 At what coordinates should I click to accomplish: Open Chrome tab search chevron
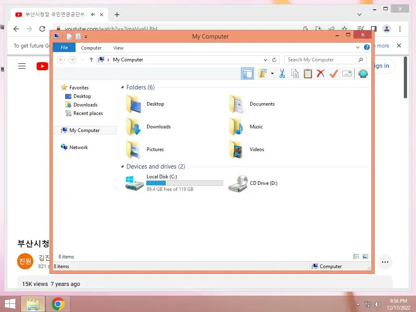[x=360, y=14]
